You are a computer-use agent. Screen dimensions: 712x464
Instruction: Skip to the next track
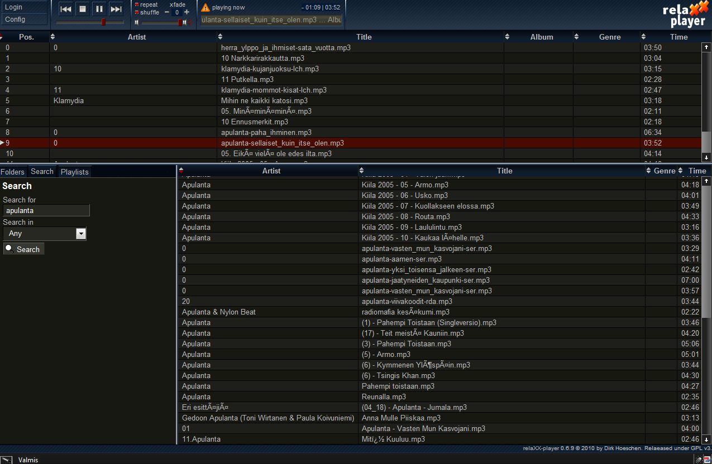coord(116,9)
